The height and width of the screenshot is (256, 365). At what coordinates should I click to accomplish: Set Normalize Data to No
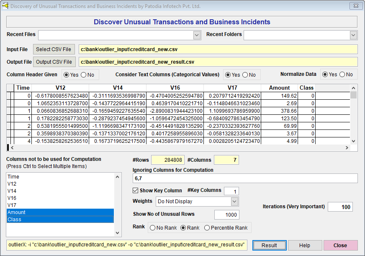point(342,75)
